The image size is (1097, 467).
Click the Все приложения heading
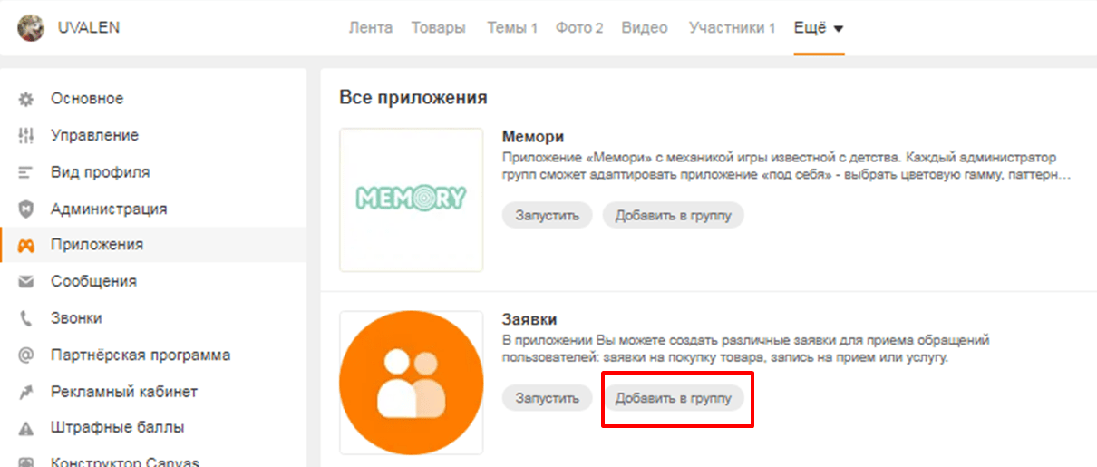413,97
